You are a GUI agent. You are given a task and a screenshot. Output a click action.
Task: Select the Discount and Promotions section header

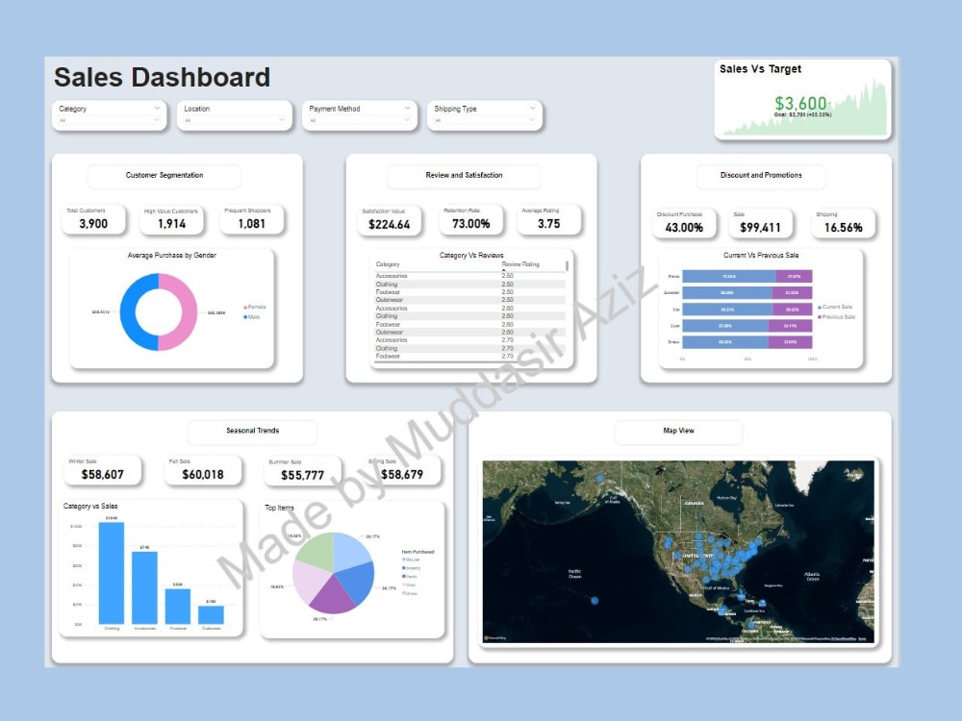761,175
